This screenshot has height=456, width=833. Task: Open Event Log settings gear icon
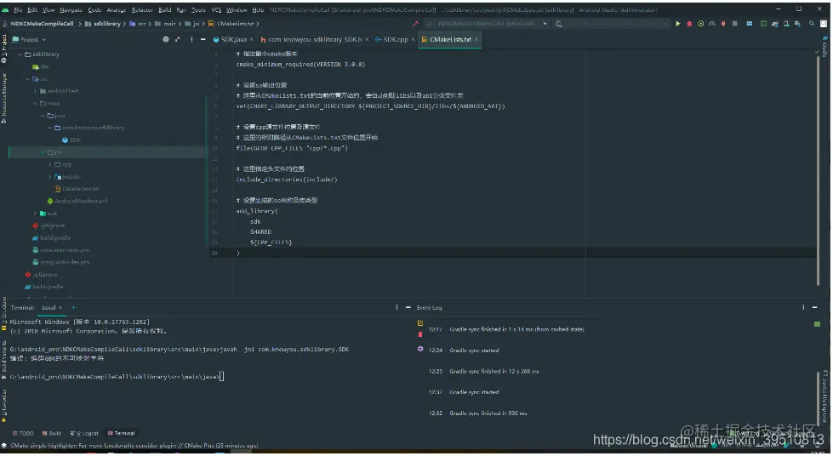coord(420,349)
